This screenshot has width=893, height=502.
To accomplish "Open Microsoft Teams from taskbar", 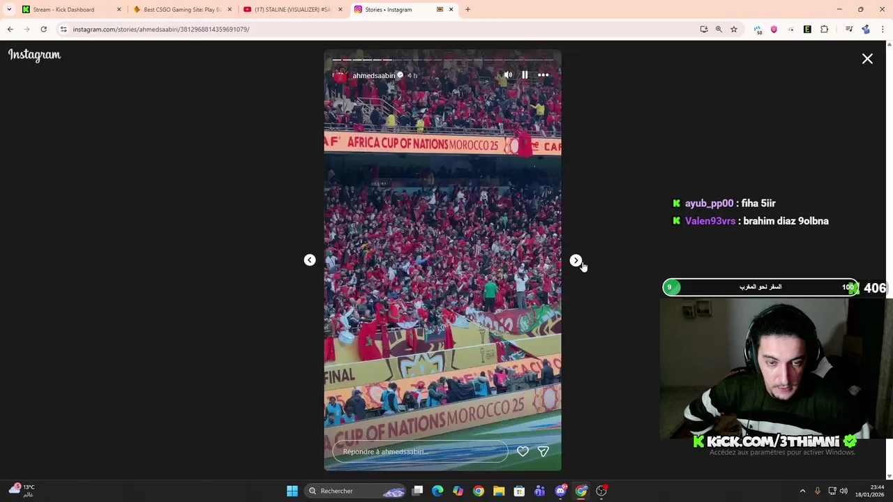I will [539, 491].
